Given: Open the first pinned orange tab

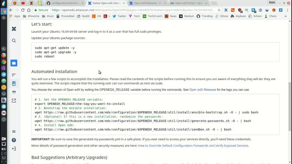Looking at the screenshot, I should click(15, 3).
